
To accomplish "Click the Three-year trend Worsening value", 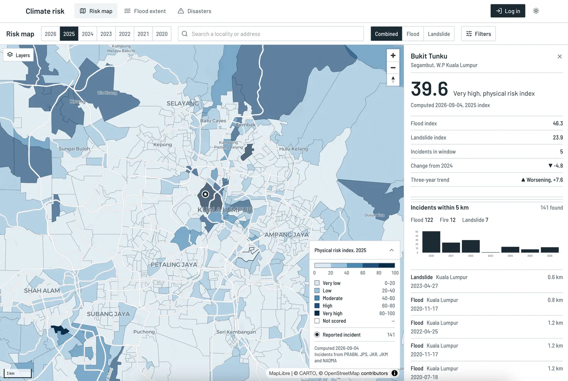I will (542, 180).
